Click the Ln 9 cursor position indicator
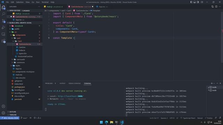This screenshot has width=223, height=125. click(154, 118)
